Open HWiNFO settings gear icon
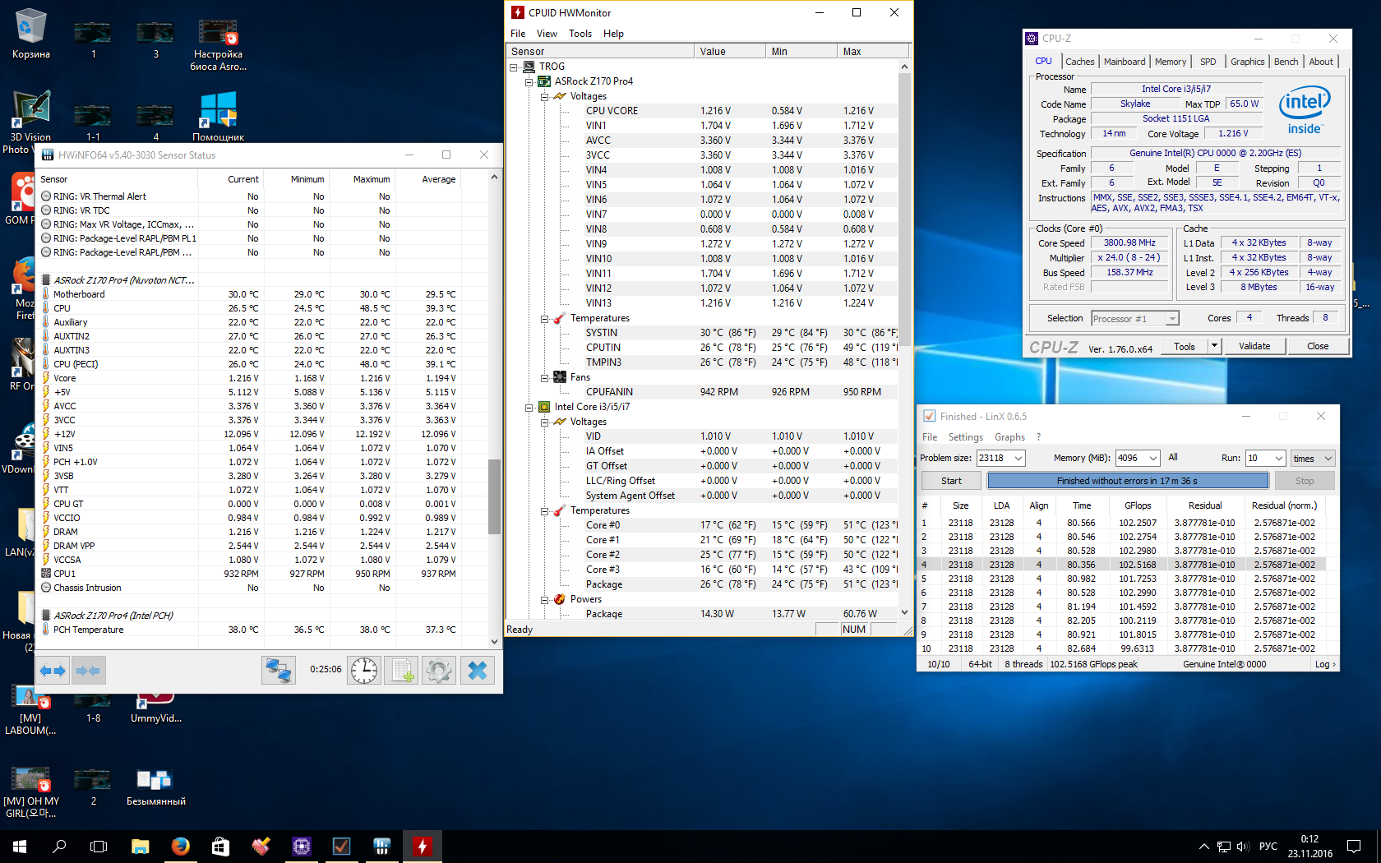The width and height of the screenshot is (1381, 863). tap(439, 671)
